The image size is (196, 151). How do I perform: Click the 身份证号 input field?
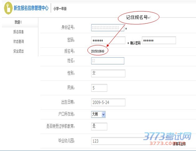[108, 28]
